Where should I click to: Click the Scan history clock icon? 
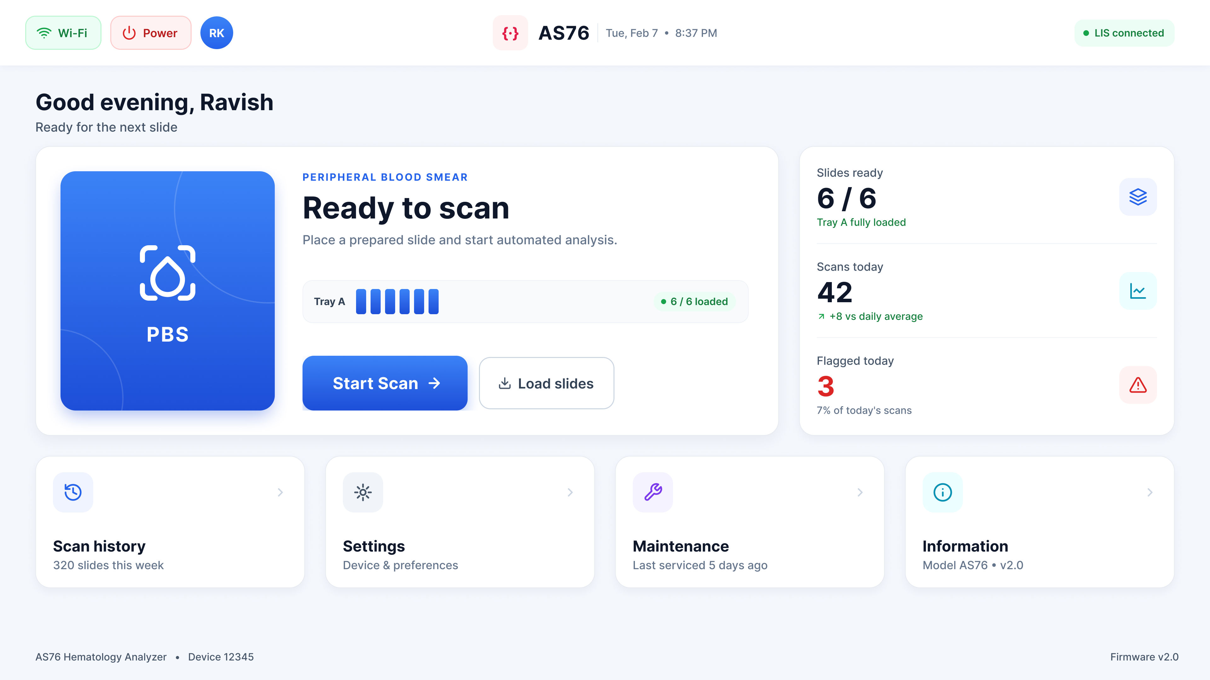73,492
